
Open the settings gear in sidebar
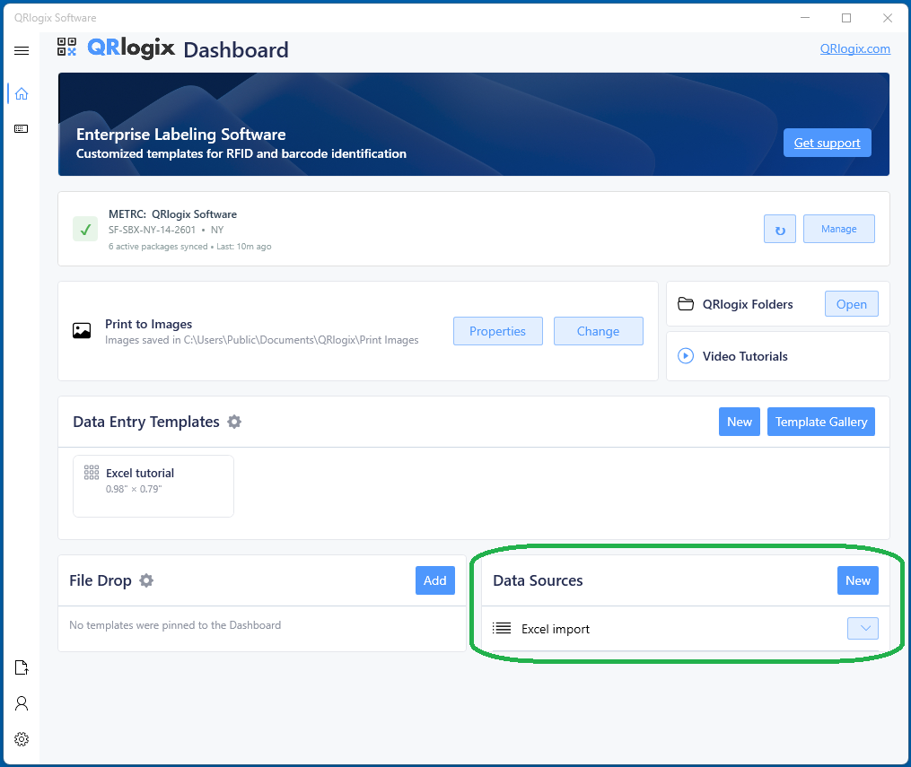pos(22,739)
